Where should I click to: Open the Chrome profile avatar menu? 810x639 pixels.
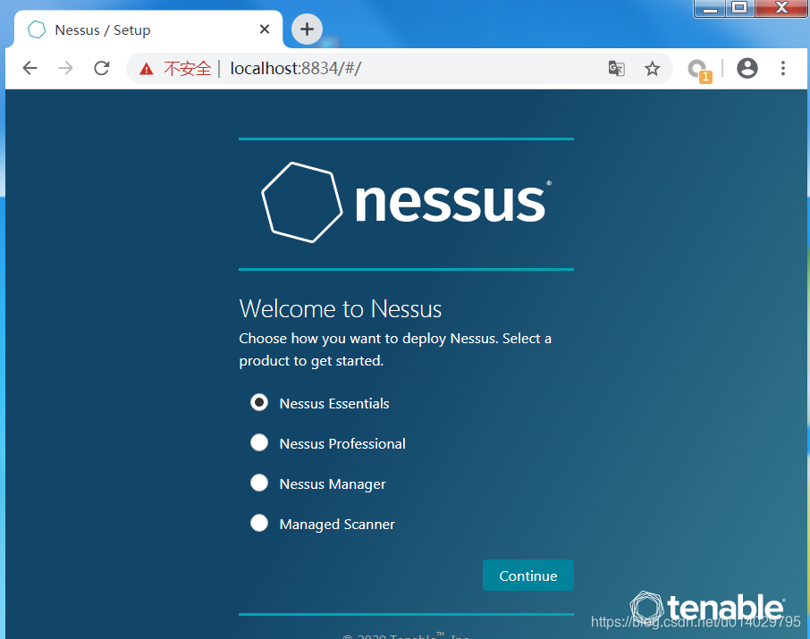747,68
